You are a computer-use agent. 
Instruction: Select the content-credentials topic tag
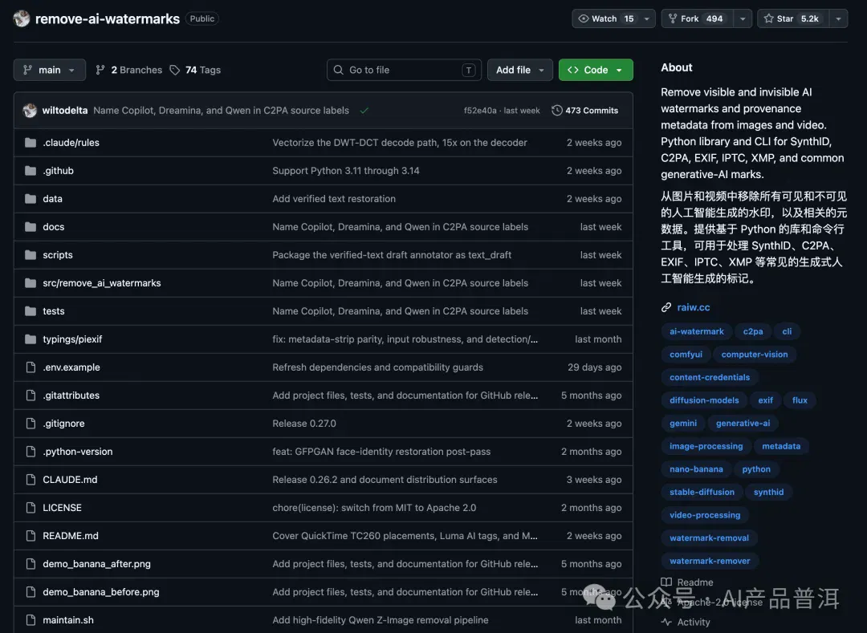pyautogui.click(x=710, y=377)
